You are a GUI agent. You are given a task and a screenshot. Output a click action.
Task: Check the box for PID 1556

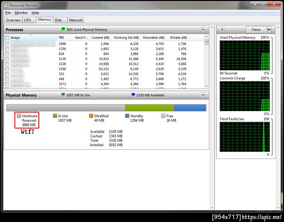(x=7, y=69)
